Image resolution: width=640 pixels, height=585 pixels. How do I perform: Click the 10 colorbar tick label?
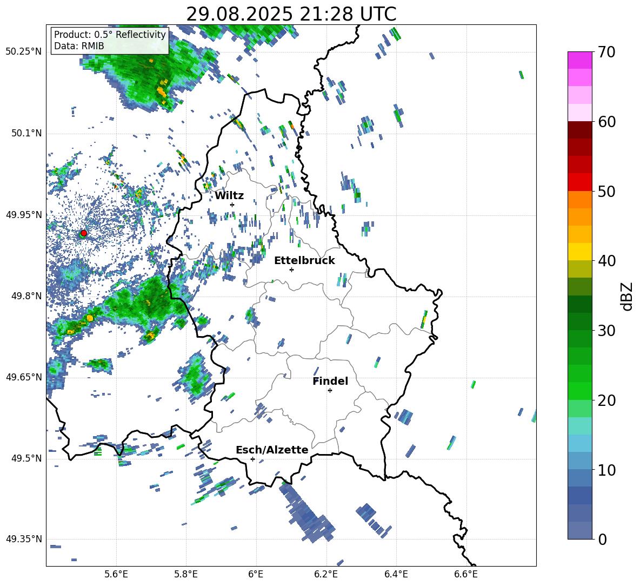pyautogui.click(x=606, y=470)
